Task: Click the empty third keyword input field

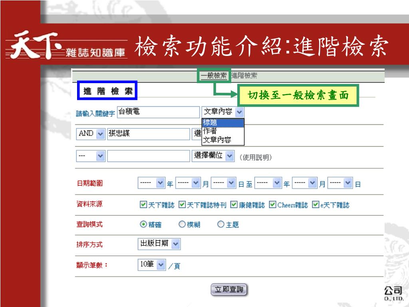Action: pos(149,156)
